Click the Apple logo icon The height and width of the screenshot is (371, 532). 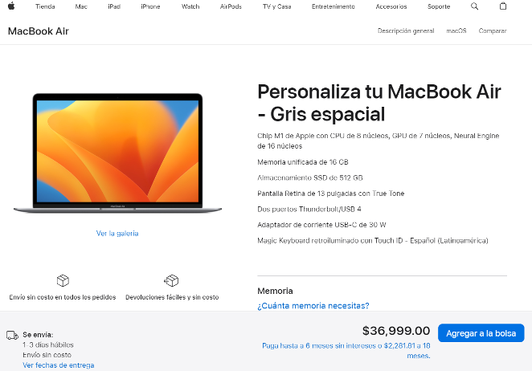pos(11,6)
